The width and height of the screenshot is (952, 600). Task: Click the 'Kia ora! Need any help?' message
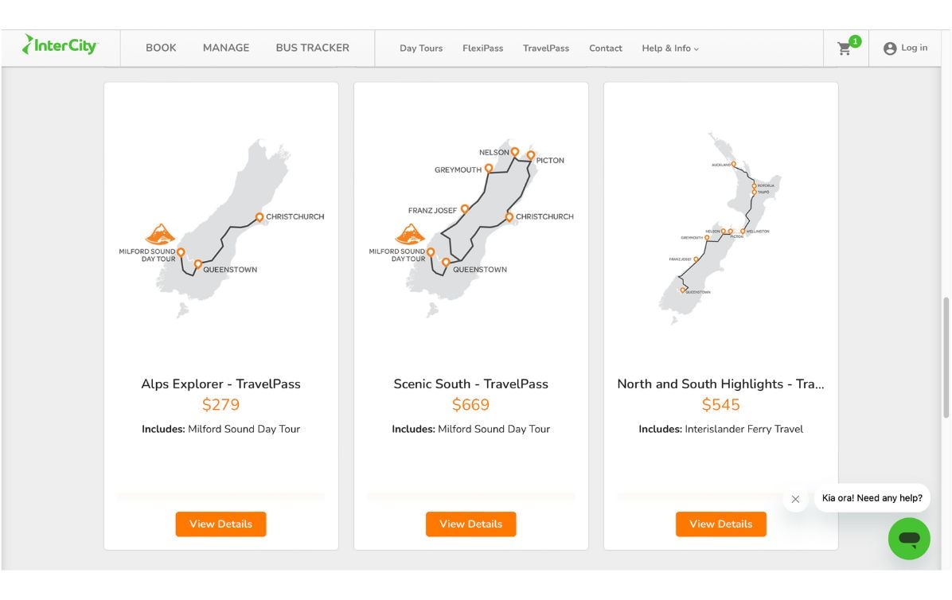[x=872, y=498]
